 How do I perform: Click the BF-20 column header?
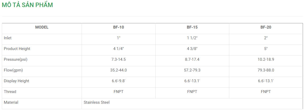(266, 27)
